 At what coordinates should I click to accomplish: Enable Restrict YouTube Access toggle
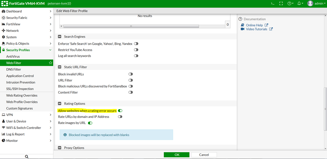(x=136, y=50)
